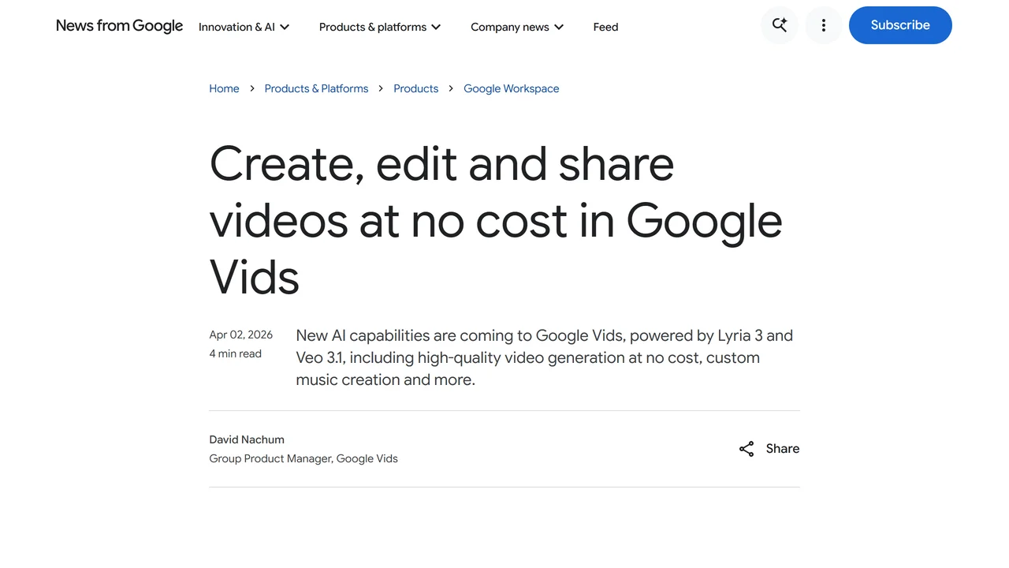Open the three-dot more options menu
The width and height of the screenshot is (1009, 568).
pos(824,25)
